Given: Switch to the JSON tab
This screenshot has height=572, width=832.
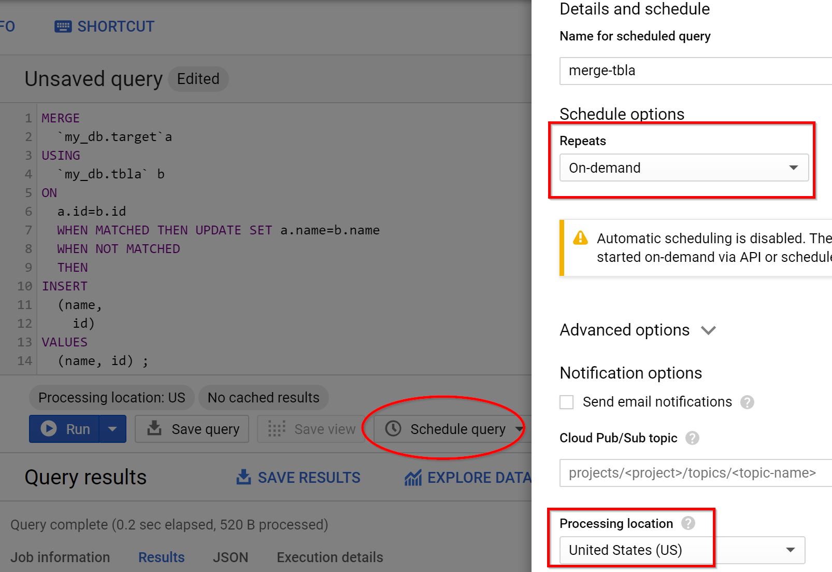Looking at the screenshot, I should point(231,557).
